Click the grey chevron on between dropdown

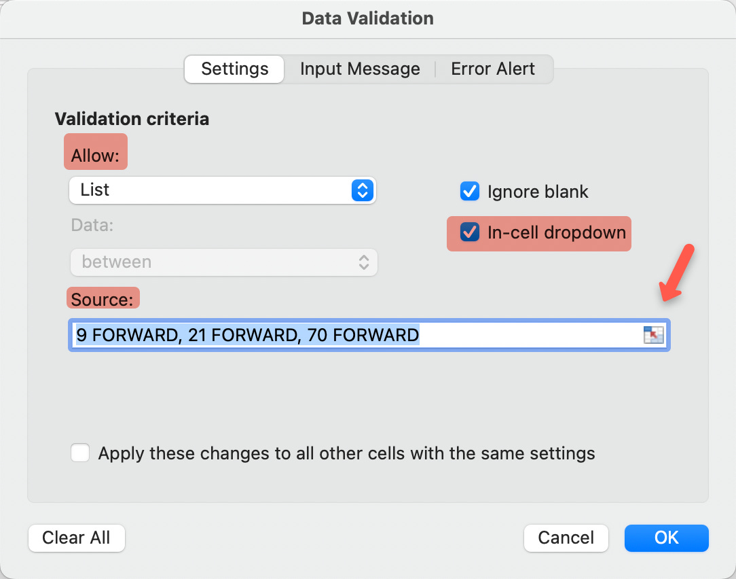click(364, 262)
